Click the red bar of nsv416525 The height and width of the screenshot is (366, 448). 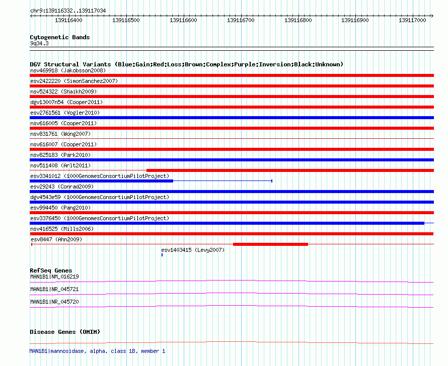[232, 234]
